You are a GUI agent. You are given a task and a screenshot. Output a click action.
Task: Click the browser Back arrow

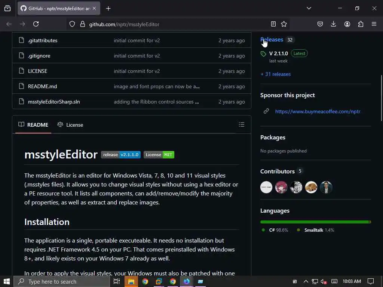[x=9, y=24]
